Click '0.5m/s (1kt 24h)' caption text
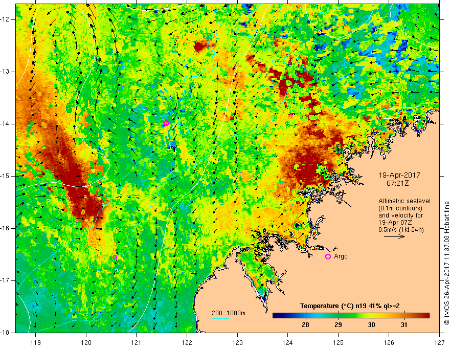The width and height of the screenshot is (450, 348). click(x=401, y=230)
